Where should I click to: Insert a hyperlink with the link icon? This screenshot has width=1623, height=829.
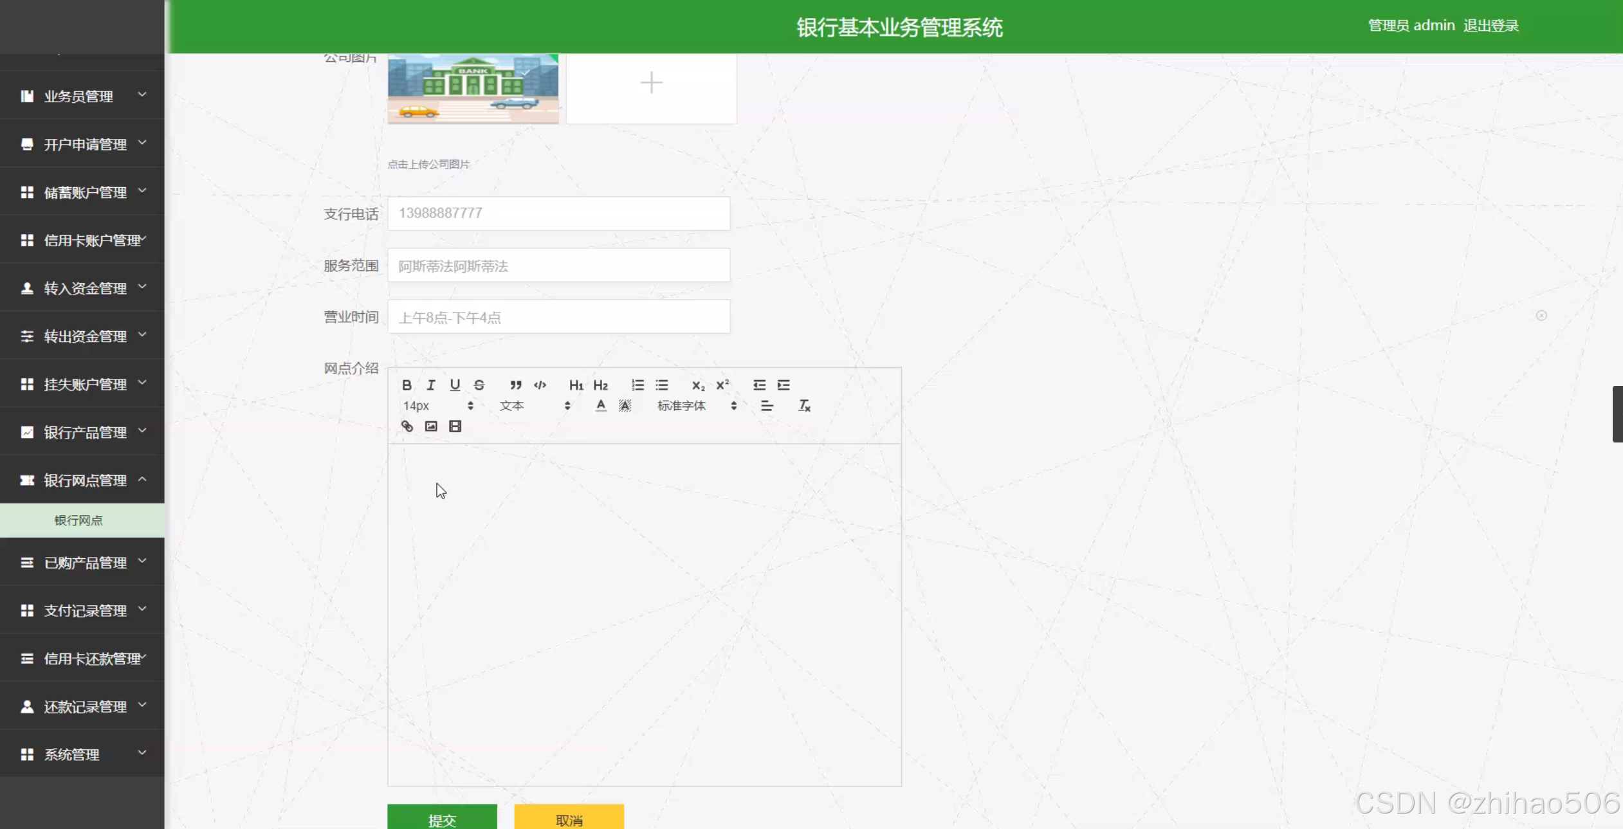[x=407, y=426]
